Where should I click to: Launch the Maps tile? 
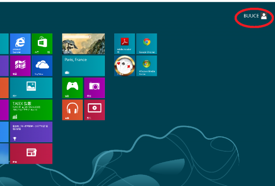pyautogui.click(x=20, y=66)
